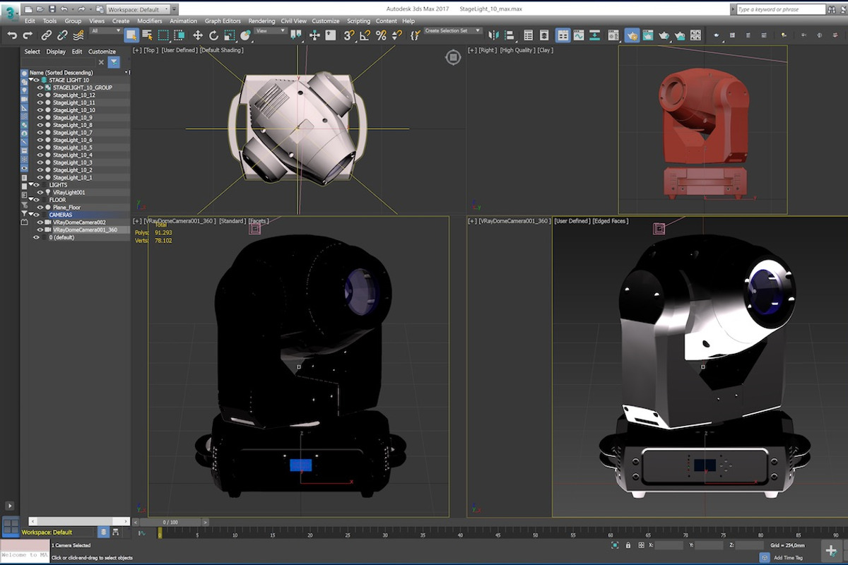Click the Bind to Space Warp icon
The image size is (848, 565).
[x=78, y=35]
